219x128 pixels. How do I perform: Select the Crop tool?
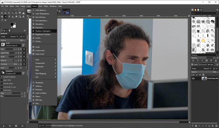16,13
